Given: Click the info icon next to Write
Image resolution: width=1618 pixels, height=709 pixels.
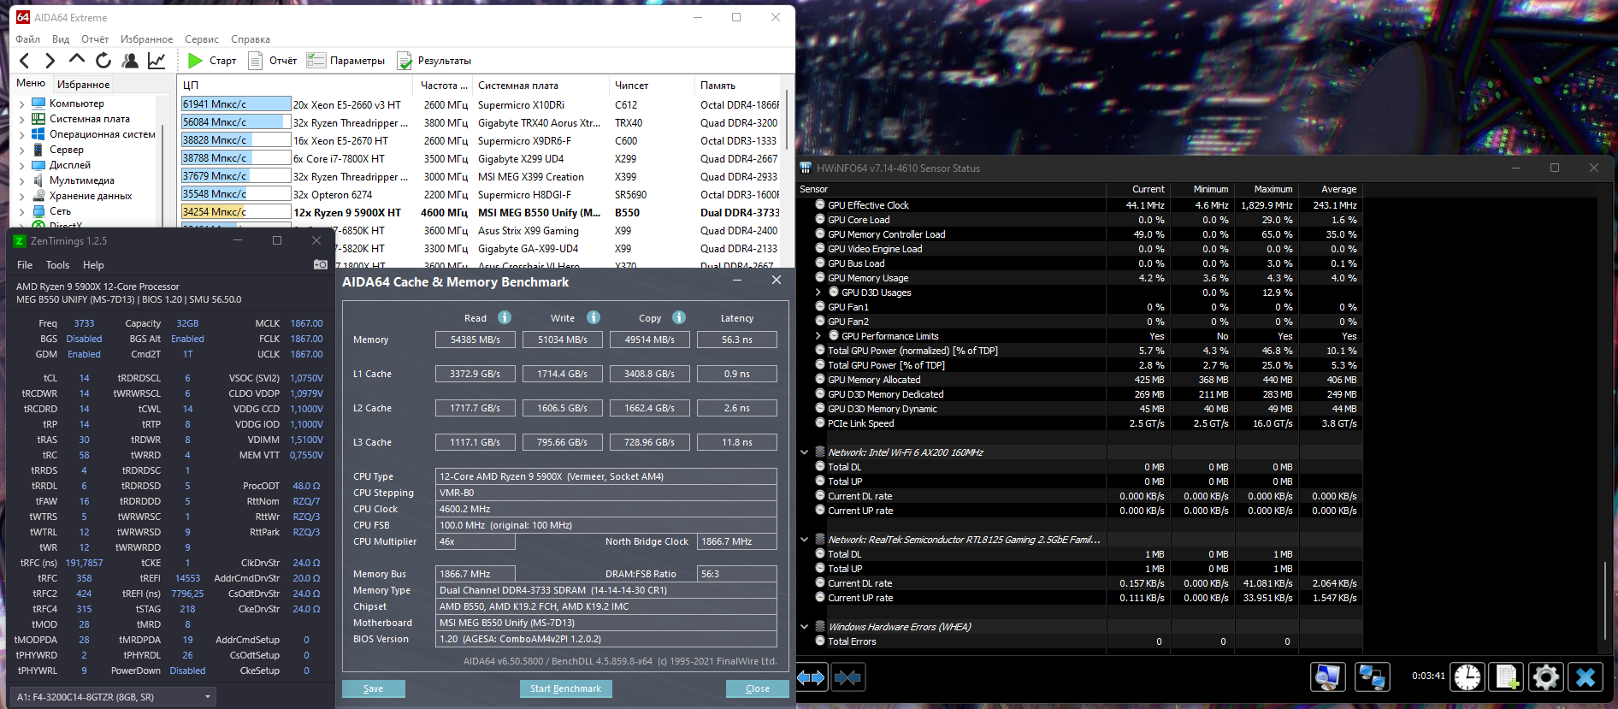Looking at the screenshot, I should 593,317.
